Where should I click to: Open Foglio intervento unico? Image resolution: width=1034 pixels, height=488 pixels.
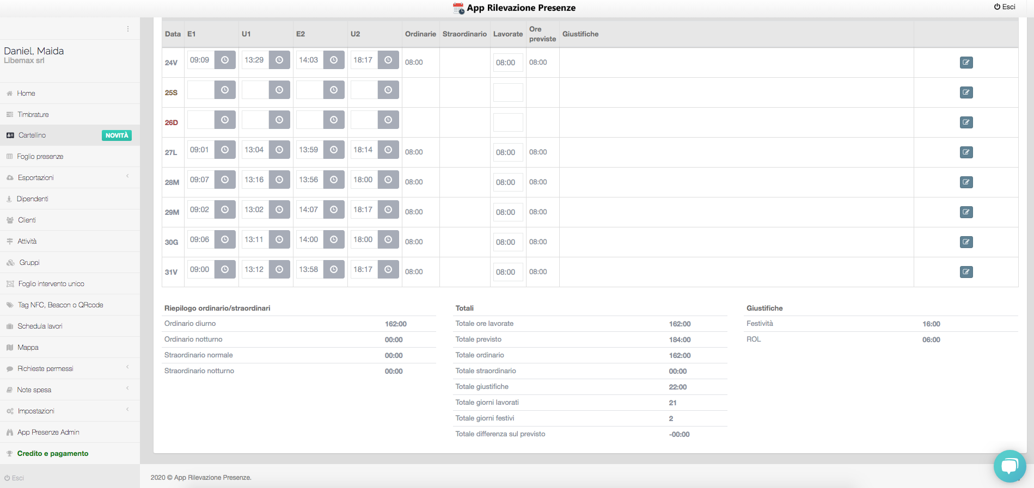[x=70, y=283]
